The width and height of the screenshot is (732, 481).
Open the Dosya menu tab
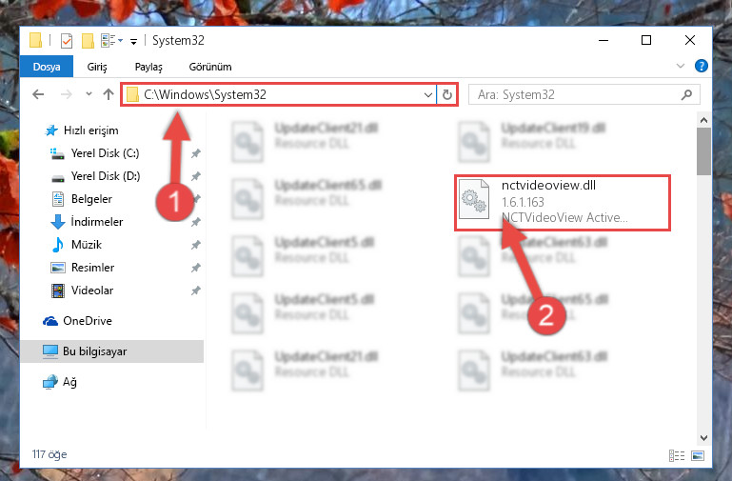coord(47,67)
